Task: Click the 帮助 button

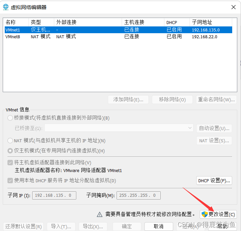Action: coord(222,227)
